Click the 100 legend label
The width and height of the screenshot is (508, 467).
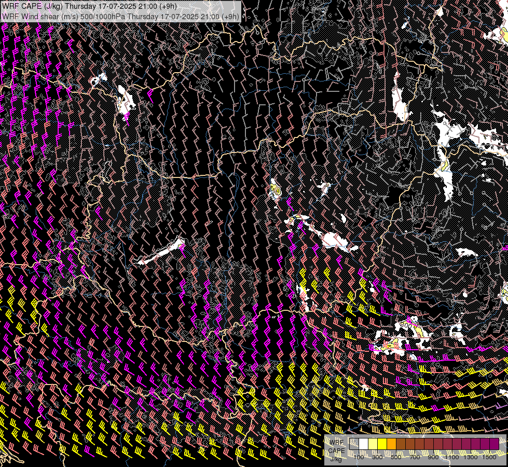[x=359, y=457]
